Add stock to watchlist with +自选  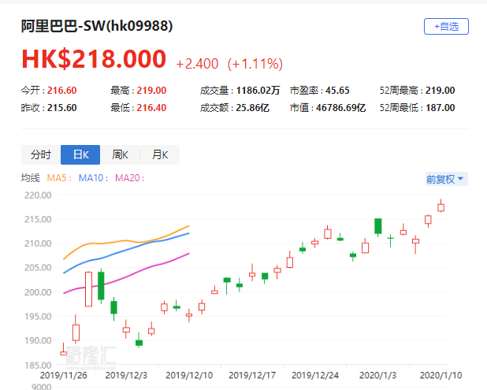pos(446,27)
